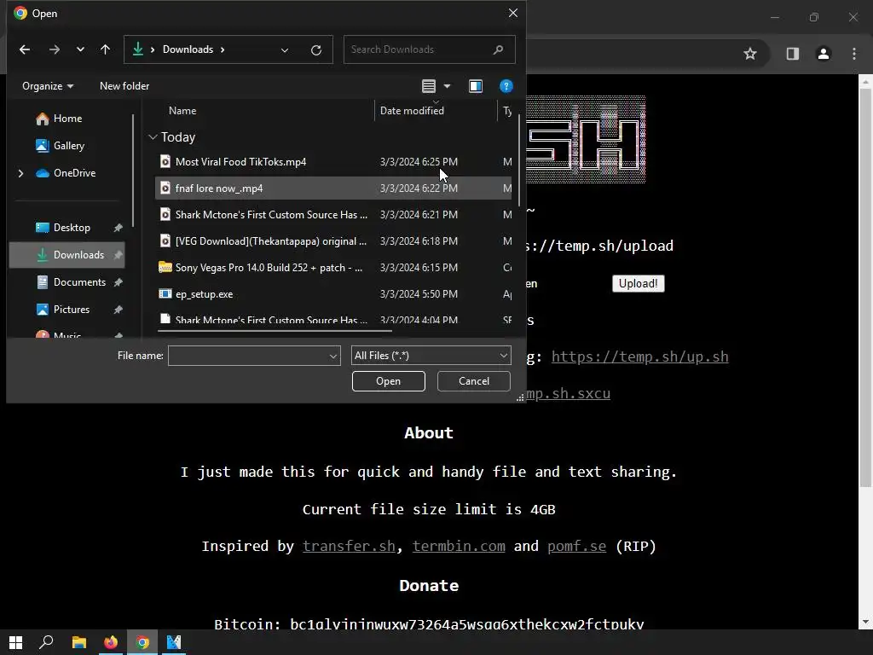This screenshot has width=873, height=655.
Task: Go forward in the Open dialog
Action: coord(54,49)
